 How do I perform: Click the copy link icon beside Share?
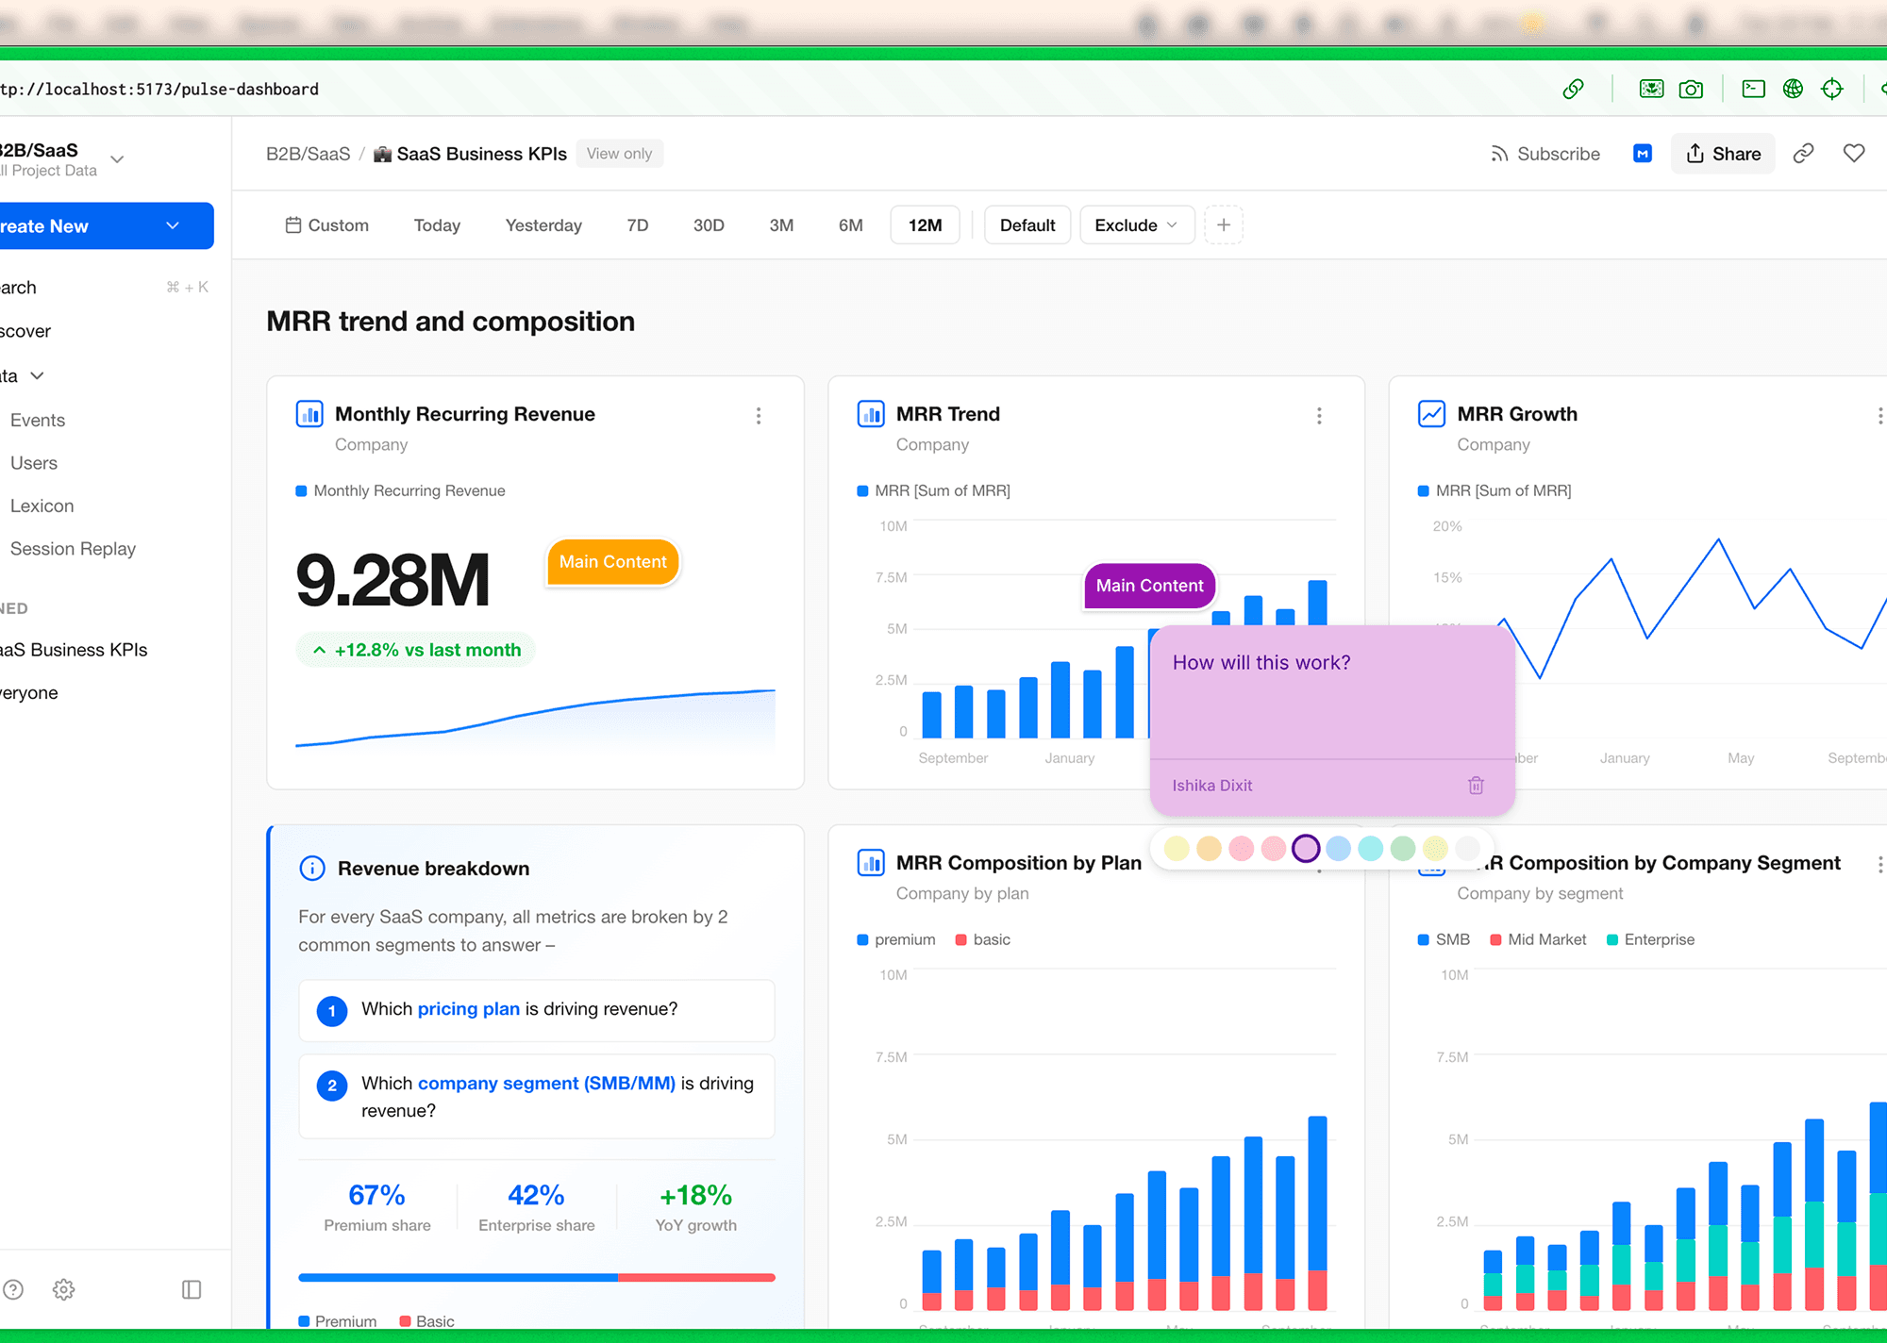(x=1803, y=154)
